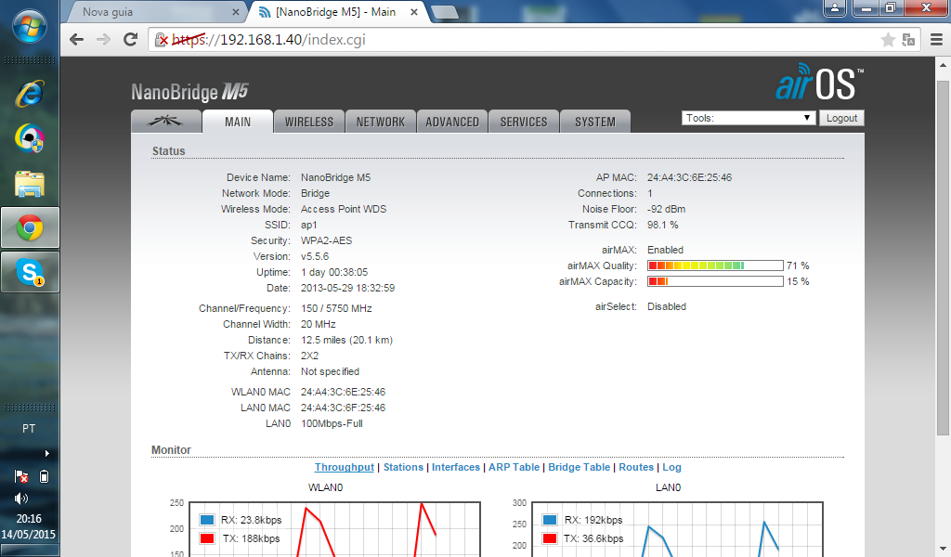The image size is (951, 557).
Task: Open the ADVANCED tab
Action: pyautogui.click(x=452, y=122)
